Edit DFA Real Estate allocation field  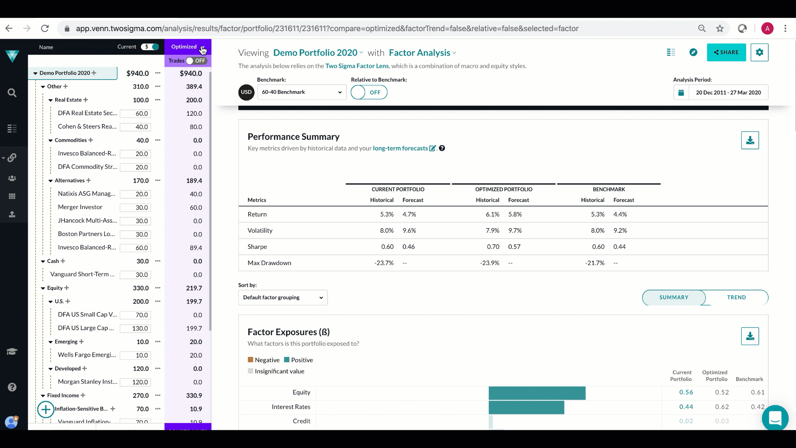pos(136,113)
